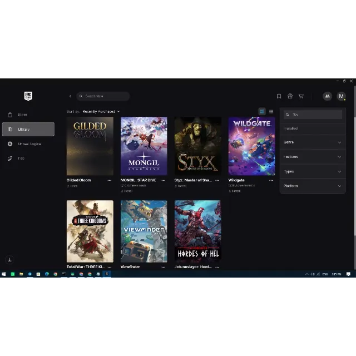Click the Epic Games Launcher taskbar icon
The width and height of the screenshot is (356, 356).
(106, 274)
